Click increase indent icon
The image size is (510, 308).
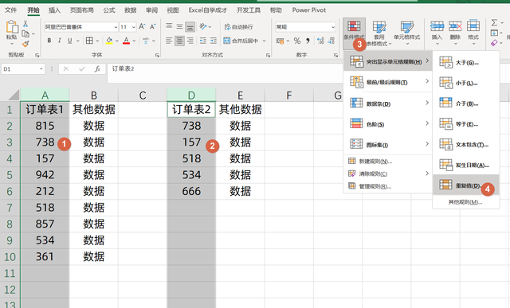pyautogui.click(x=214, y=41)
